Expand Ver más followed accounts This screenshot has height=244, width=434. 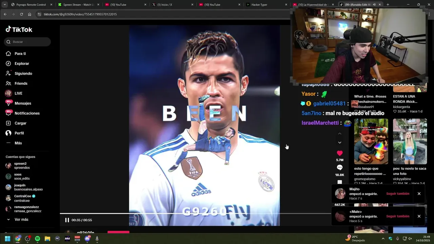(21, 220)
